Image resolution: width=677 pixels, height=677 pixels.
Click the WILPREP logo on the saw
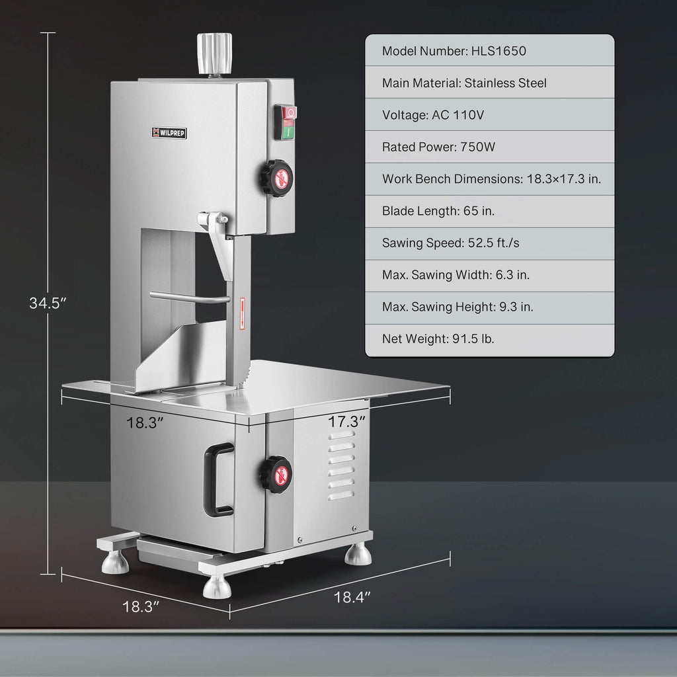[x=169, y=133]
